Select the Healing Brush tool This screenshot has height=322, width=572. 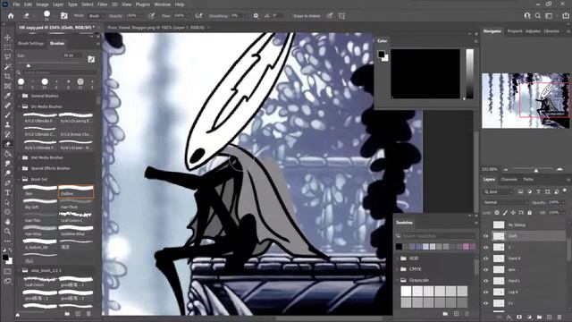(x=7, y=106)
